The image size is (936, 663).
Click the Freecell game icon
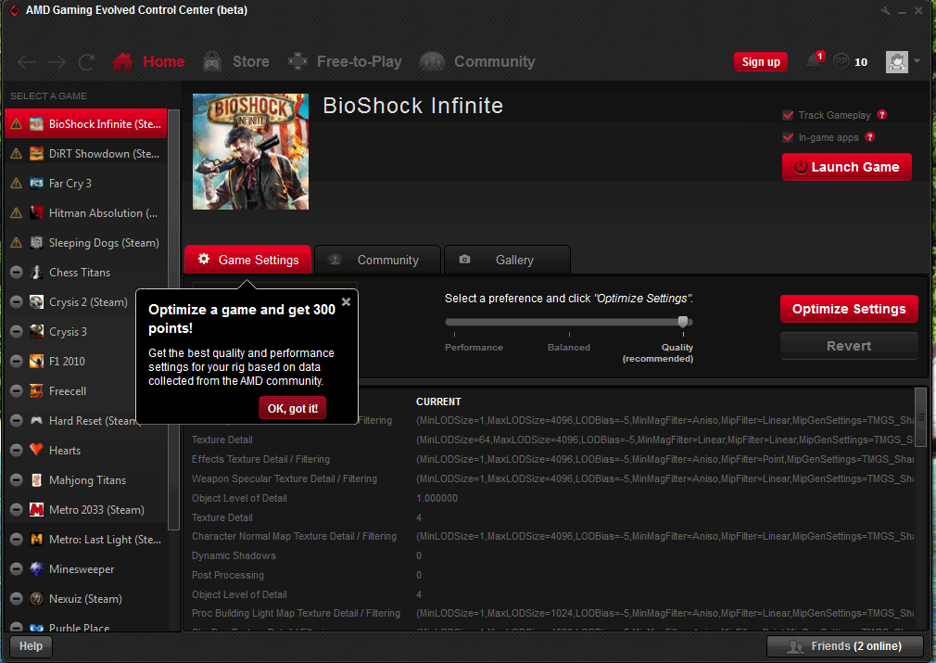pos(36,390)
